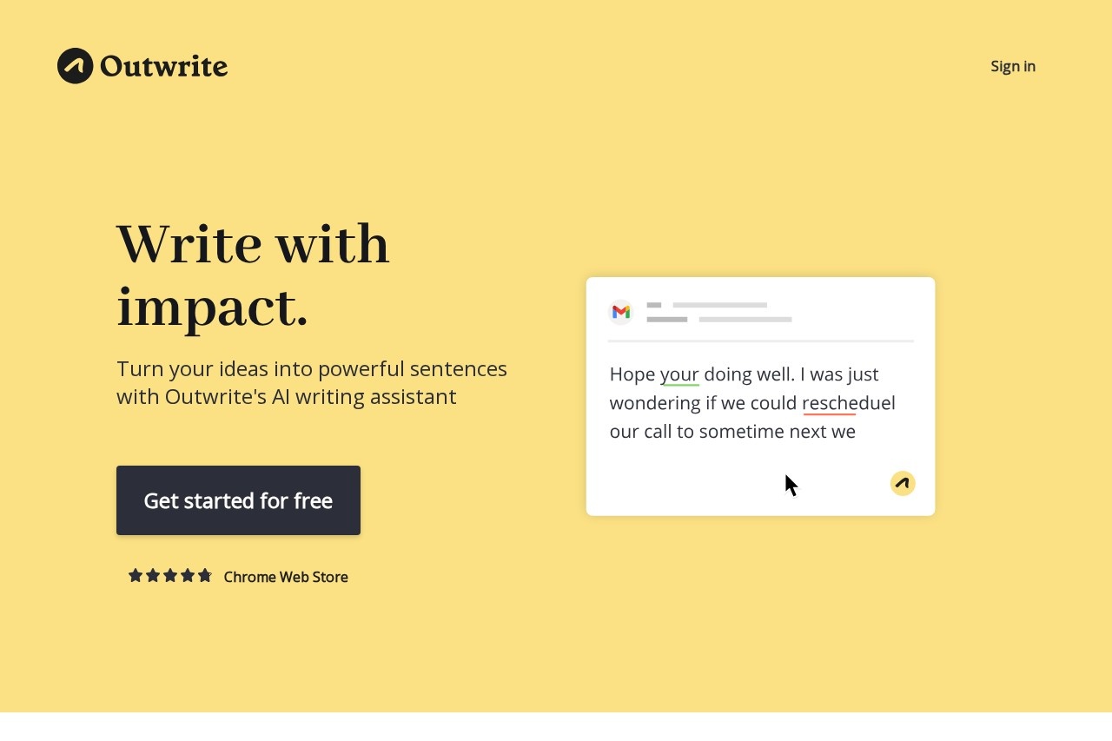Click the round Outwrite logo icon in the header
Screen dimensions: 1112x741
coord(75,66)
